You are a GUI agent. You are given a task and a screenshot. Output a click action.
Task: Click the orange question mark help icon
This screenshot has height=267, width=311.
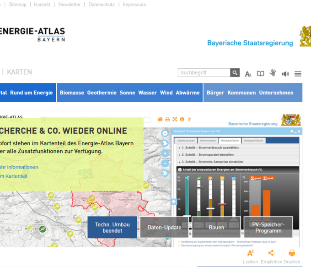(x=189, y=119)
